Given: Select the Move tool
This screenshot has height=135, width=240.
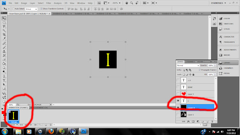Looking at the screenshot, I should (4, 18).
